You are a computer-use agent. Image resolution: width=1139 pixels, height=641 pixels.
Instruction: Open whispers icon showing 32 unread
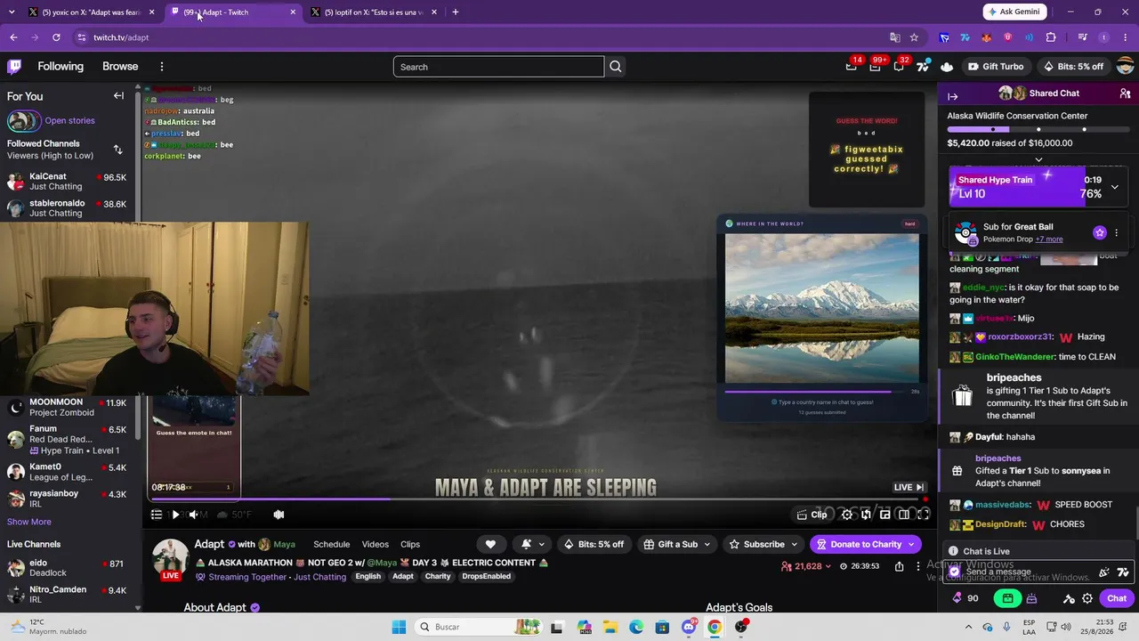click(899, 67)
